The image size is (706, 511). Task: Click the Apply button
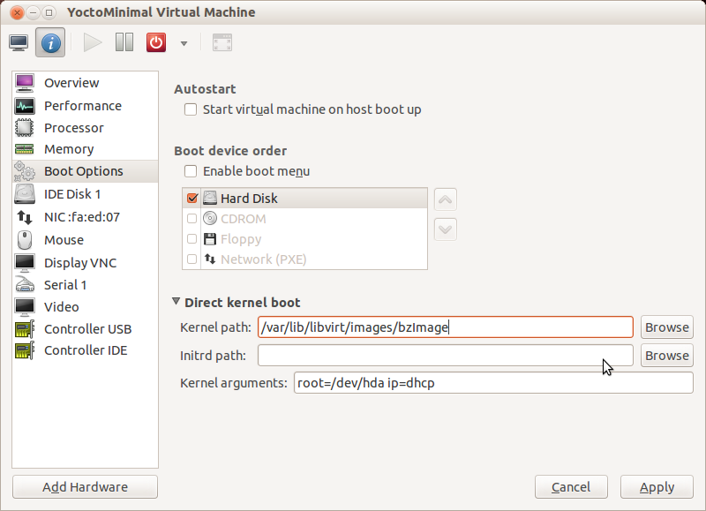(x=657, y=487)
